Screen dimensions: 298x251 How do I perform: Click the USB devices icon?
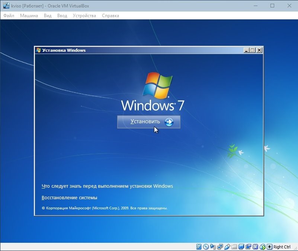click(x=227, y=247)
